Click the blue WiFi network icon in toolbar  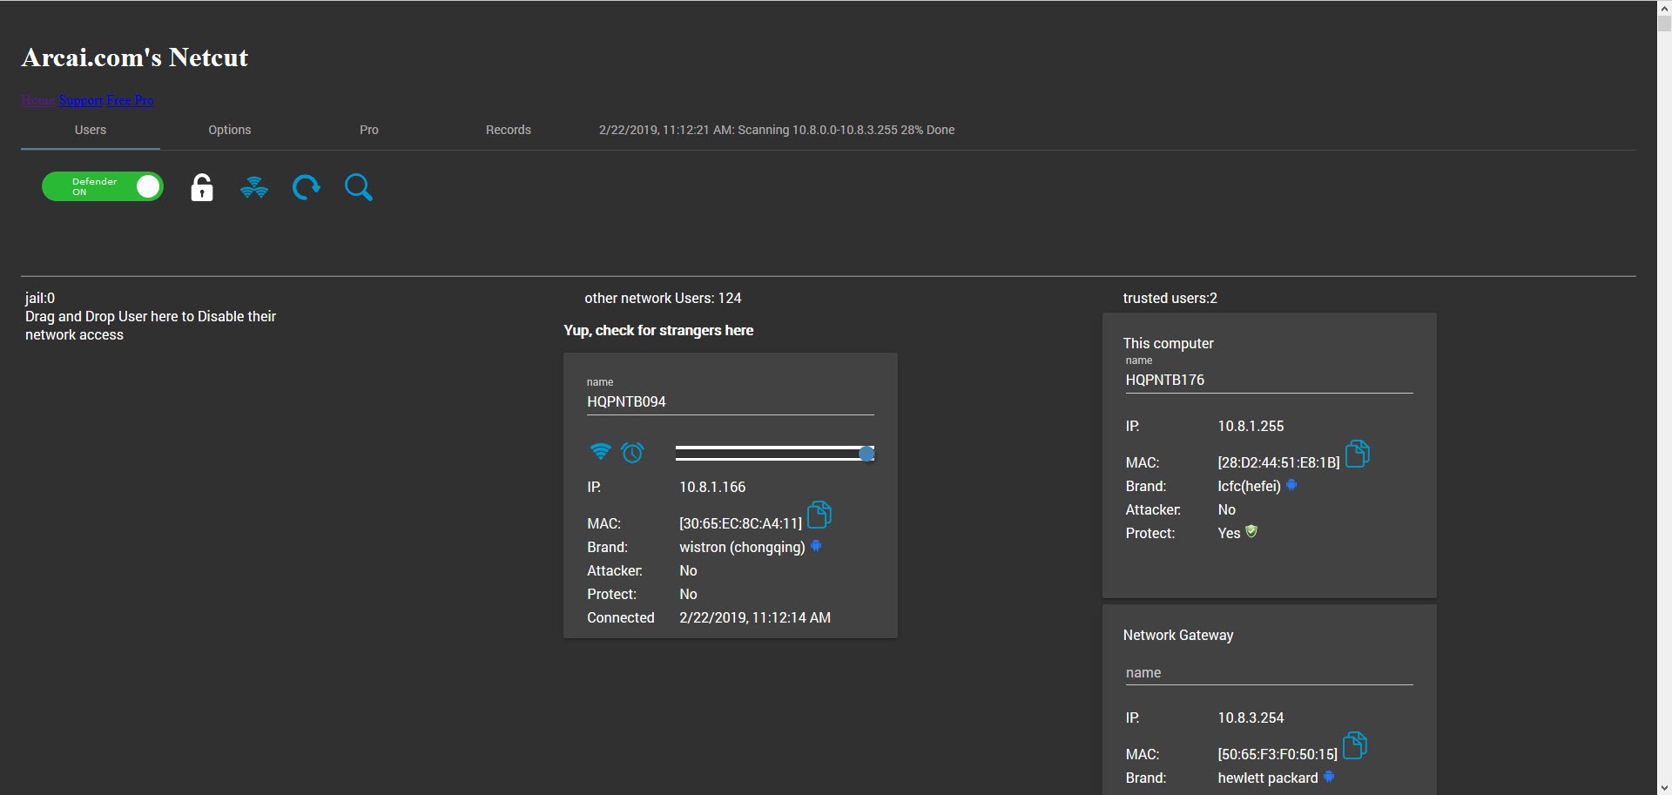[254, 187]
